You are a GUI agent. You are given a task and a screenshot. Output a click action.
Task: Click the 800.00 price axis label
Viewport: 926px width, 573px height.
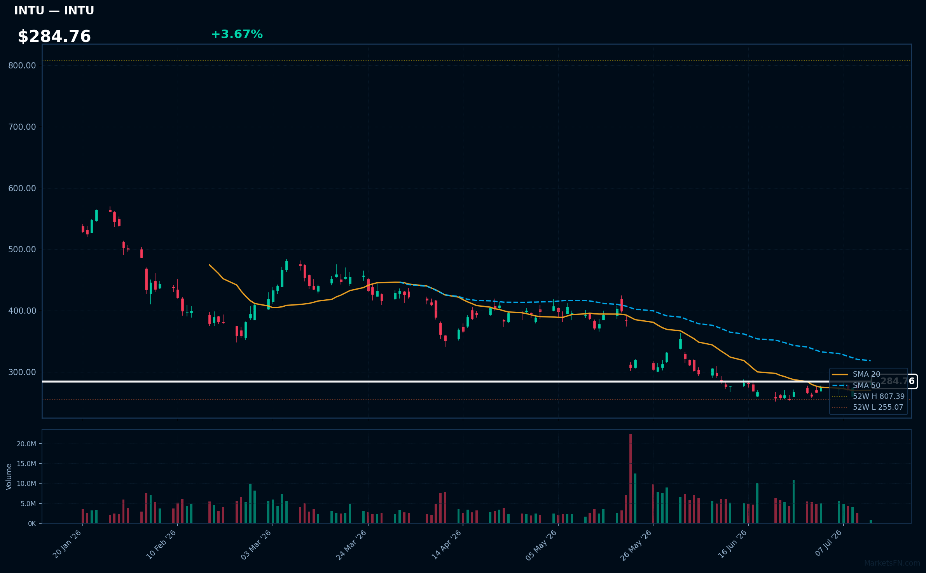pos(22,65)
